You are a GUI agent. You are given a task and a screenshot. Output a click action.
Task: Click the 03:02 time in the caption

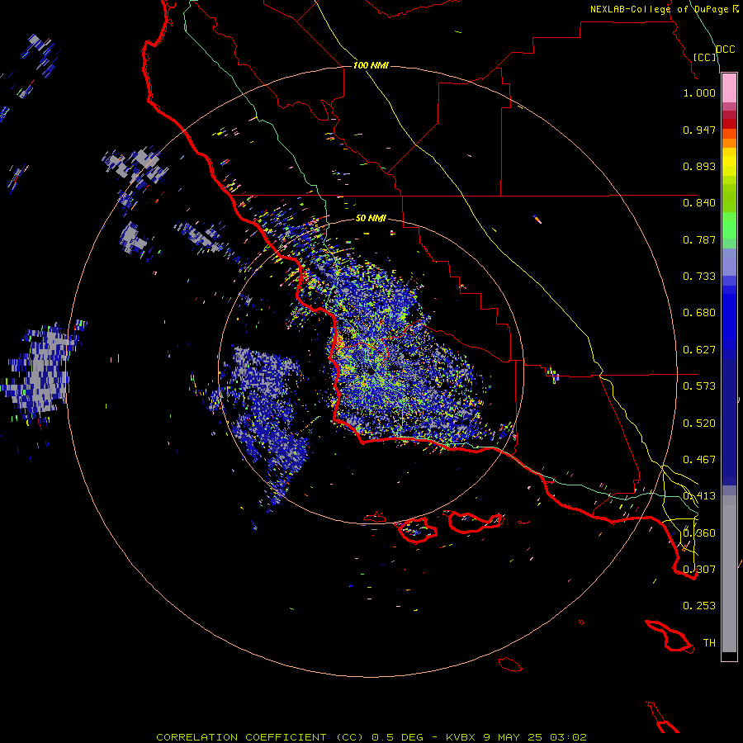tap(569, 737)
